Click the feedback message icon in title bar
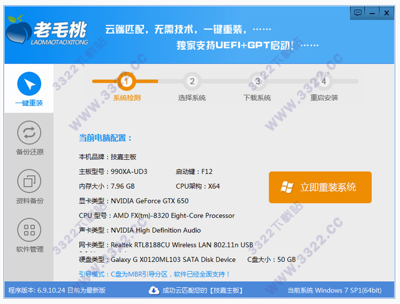 pyautogui.click(x=357, y=13)
